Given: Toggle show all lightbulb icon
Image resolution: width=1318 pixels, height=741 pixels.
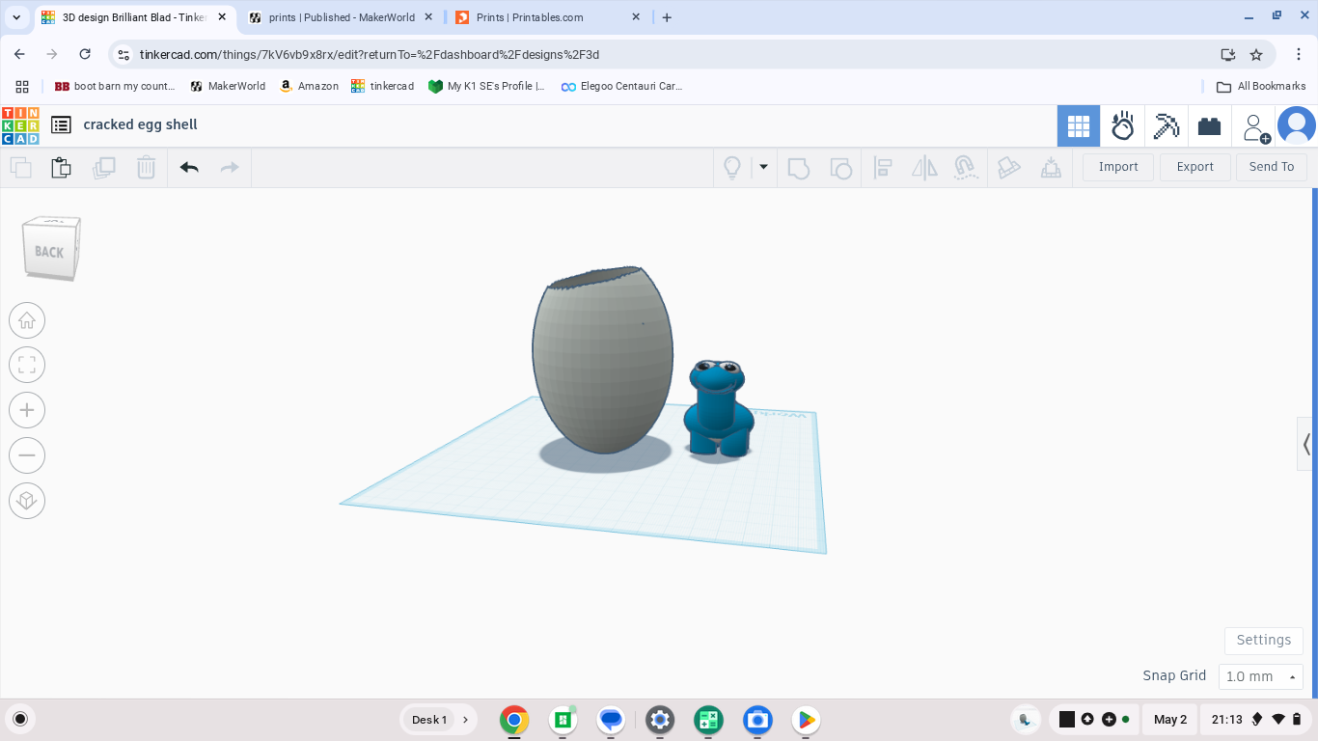Looking at the screenshot, I should pyautogui.click(x=732, y=167).
